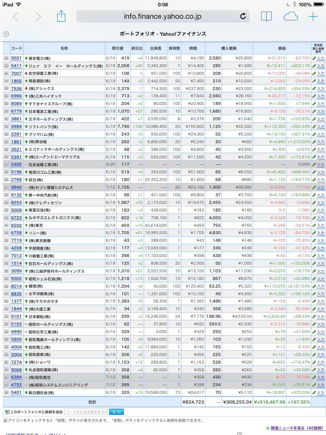
Task: Click 入力 link for 6779 日本電波工業
Action: coord(321,112)
